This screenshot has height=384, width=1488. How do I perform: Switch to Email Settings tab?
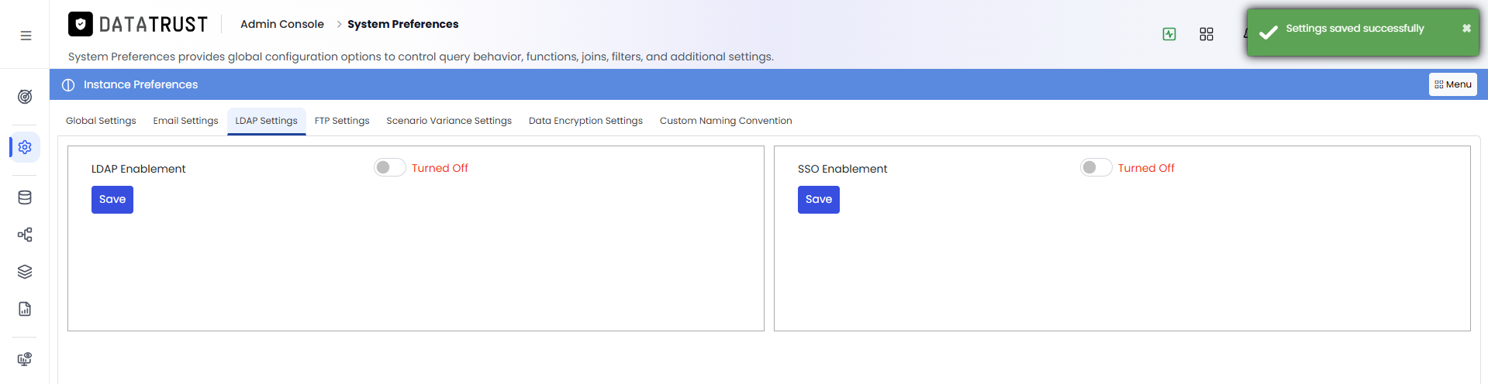tap(186, 121)
